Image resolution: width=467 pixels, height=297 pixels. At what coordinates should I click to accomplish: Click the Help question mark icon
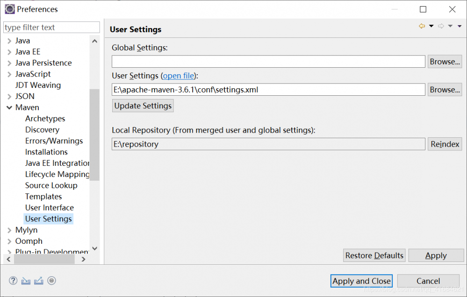point(13,281)
